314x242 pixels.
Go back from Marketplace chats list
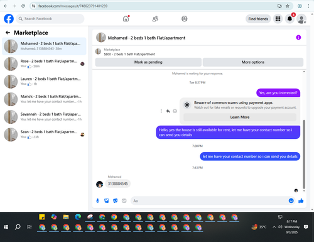pos(8,33)
